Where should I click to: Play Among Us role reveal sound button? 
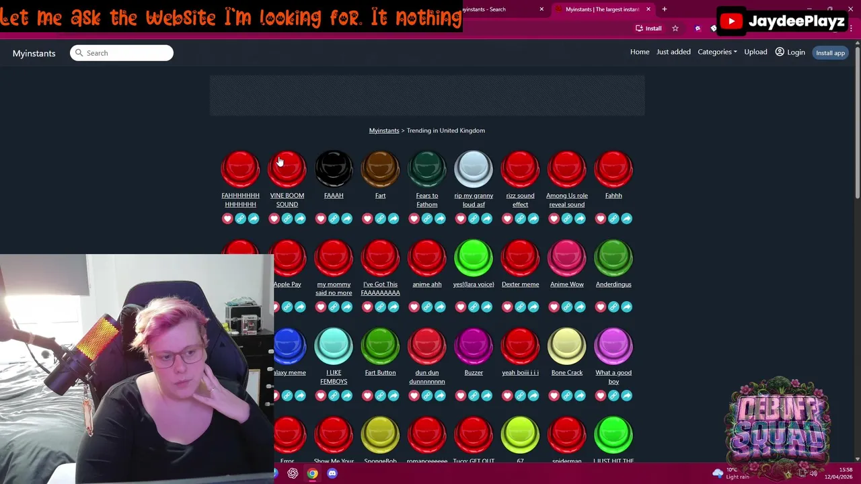[567, 169]
